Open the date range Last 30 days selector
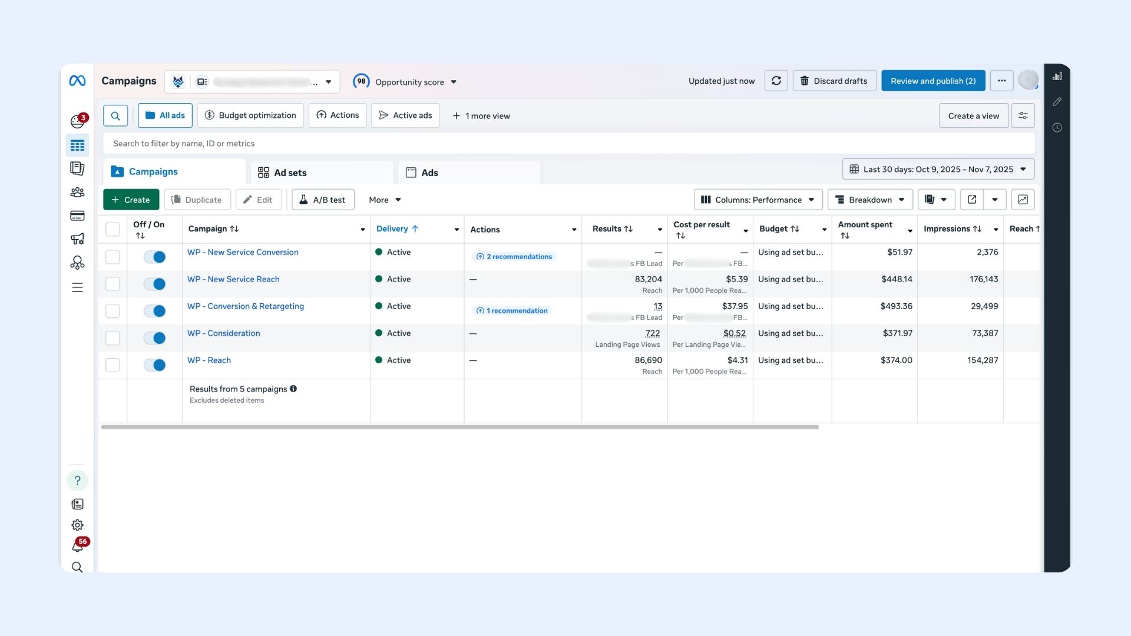1131x636 pixels. (x=938, y=169)
